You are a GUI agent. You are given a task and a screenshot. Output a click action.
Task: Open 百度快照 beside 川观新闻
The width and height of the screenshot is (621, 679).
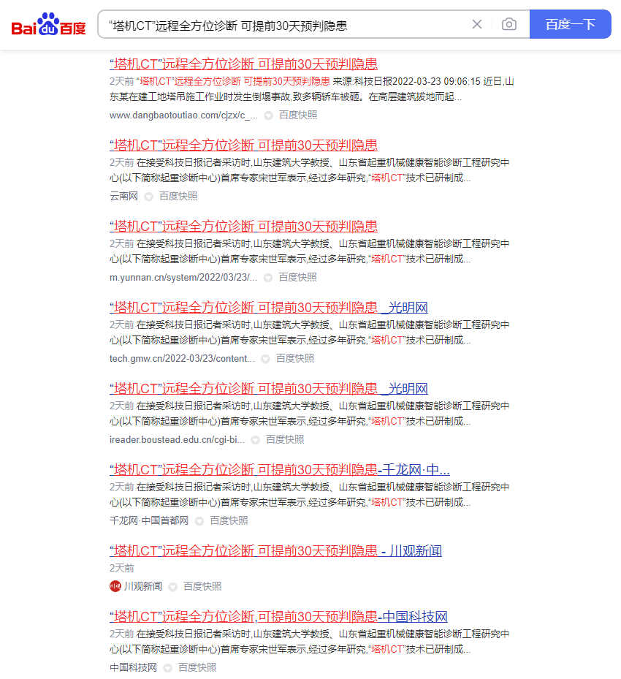[202, 586]
